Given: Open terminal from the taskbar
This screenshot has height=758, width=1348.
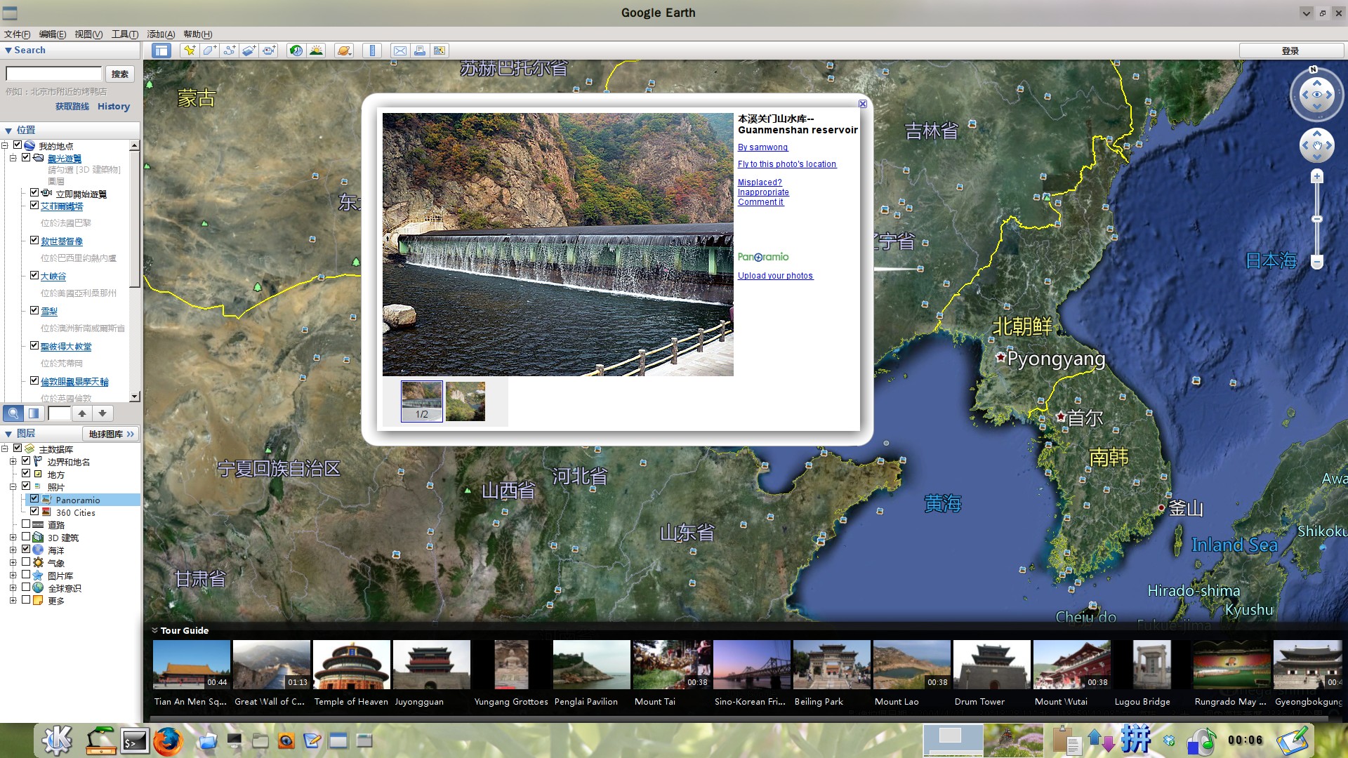Looking at the screenshot, I should (x=135, y=741).
